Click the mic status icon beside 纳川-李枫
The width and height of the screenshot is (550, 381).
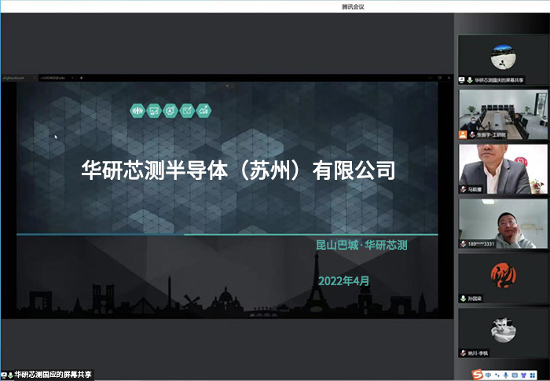[x=463, y=354]
